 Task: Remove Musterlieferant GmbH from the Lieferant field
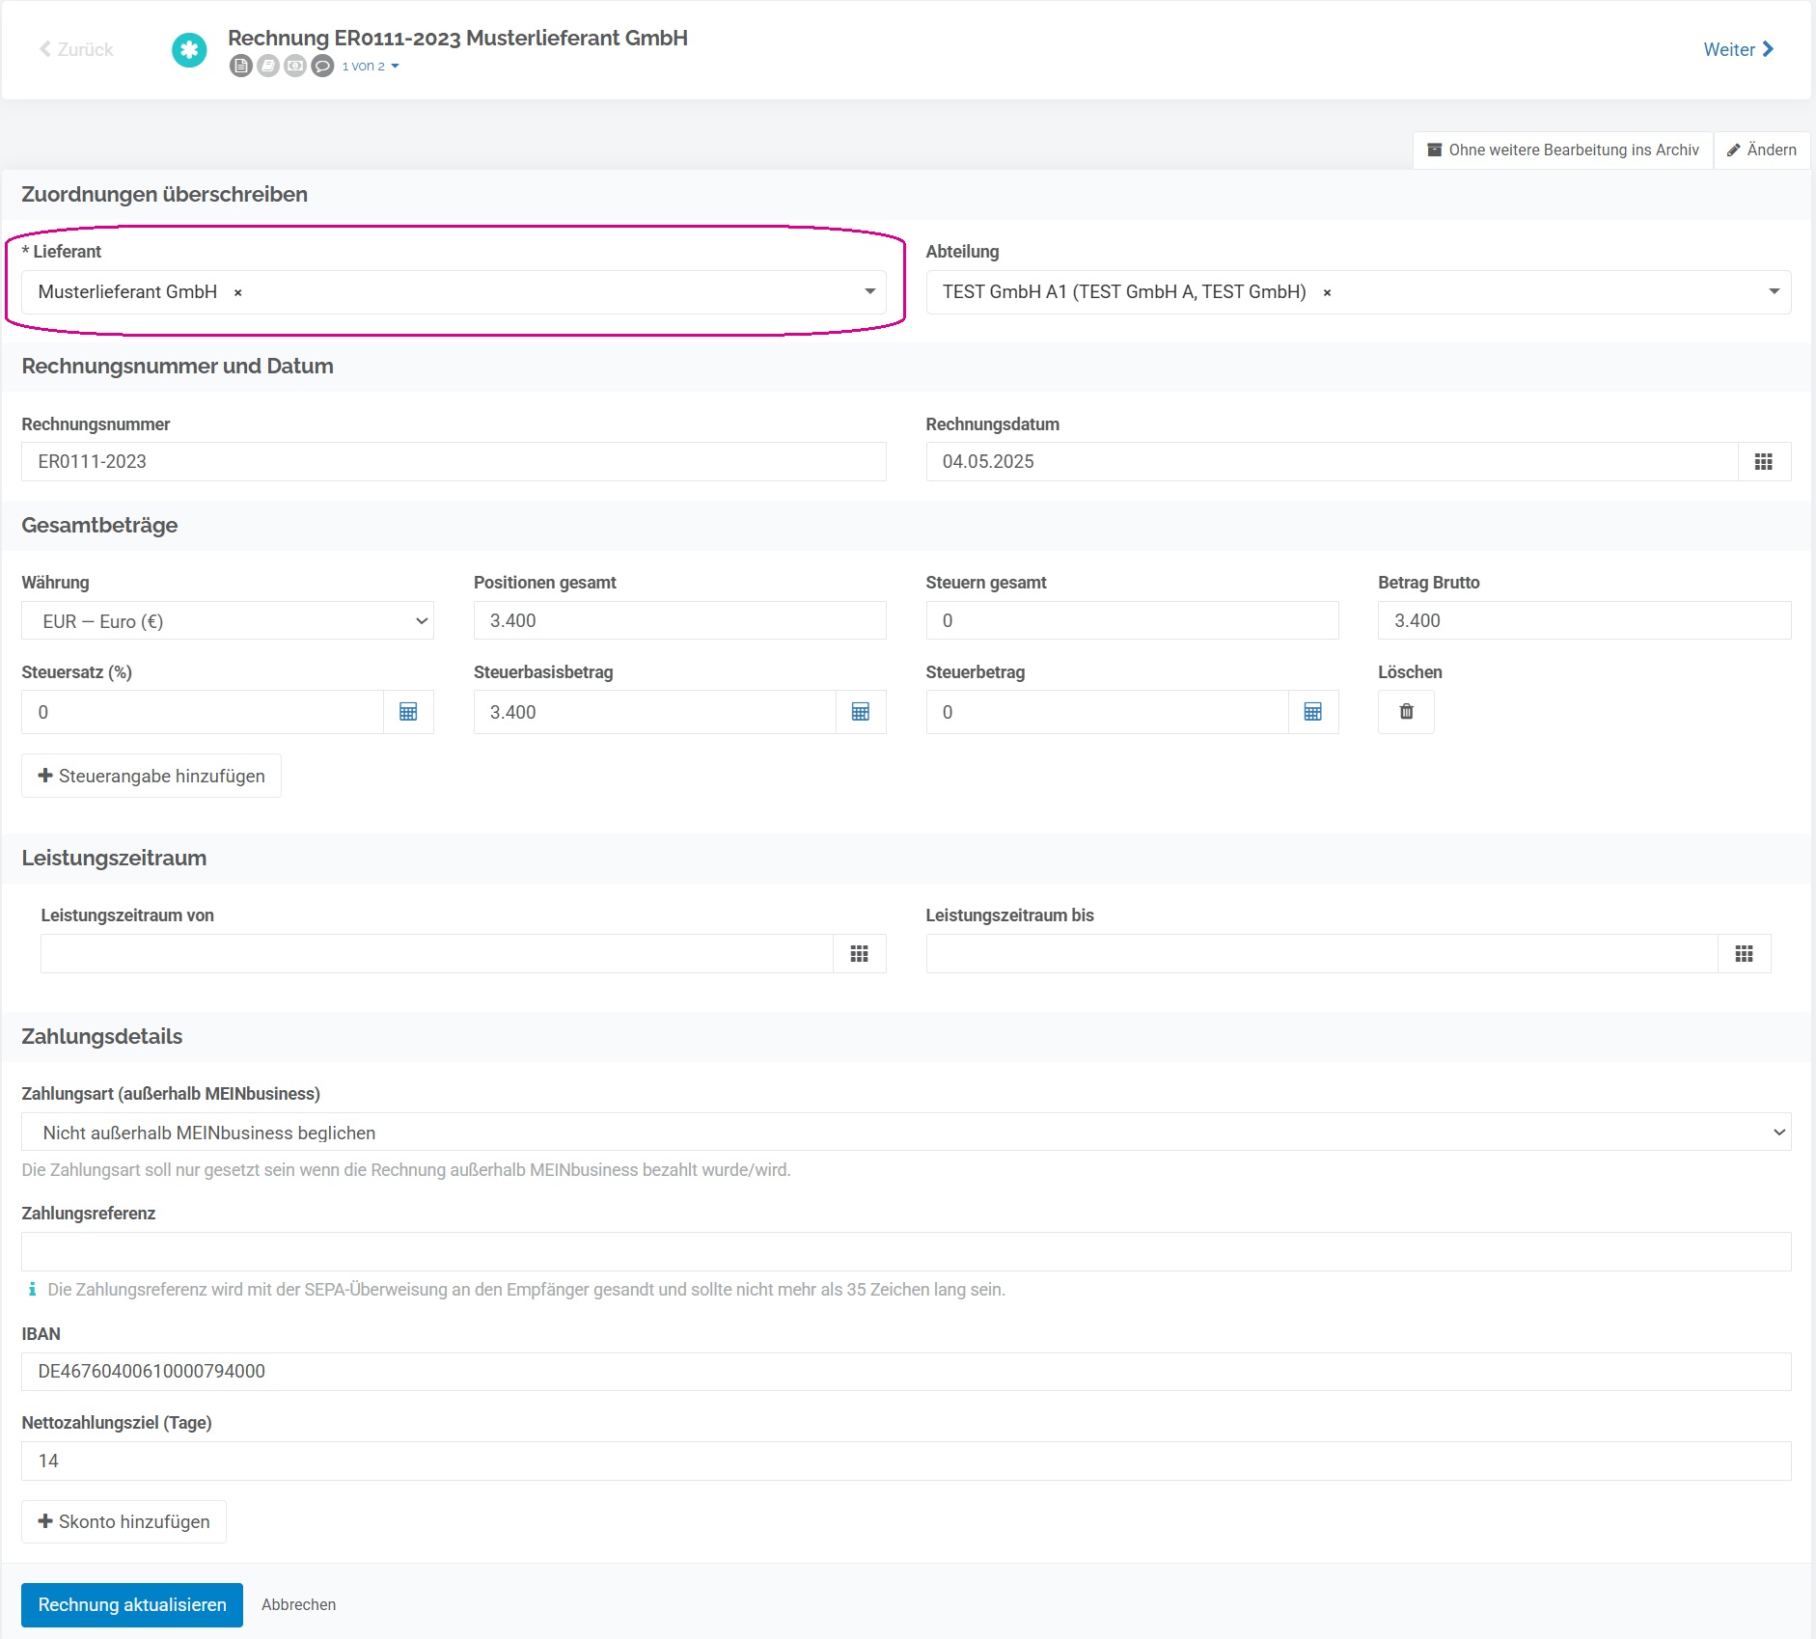(238, 292)
